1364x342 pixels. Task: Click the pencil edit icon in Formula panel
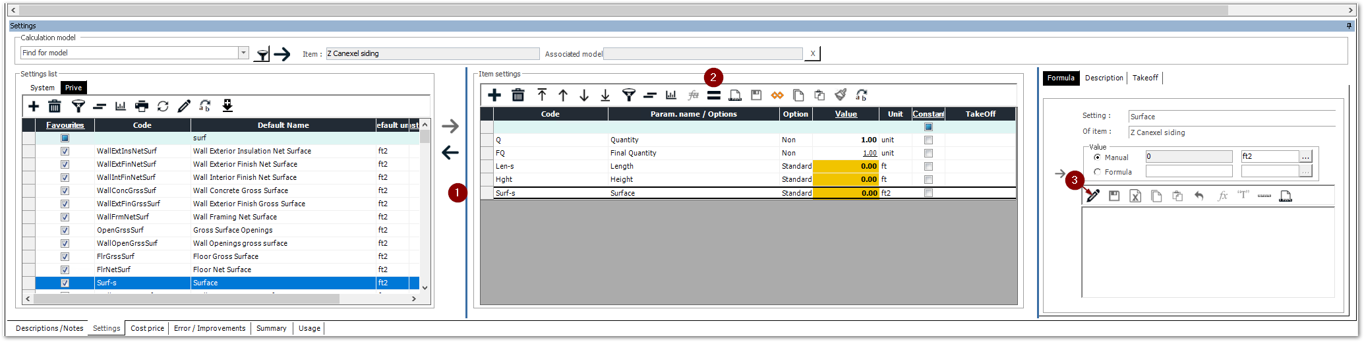tap(1093, 196)
